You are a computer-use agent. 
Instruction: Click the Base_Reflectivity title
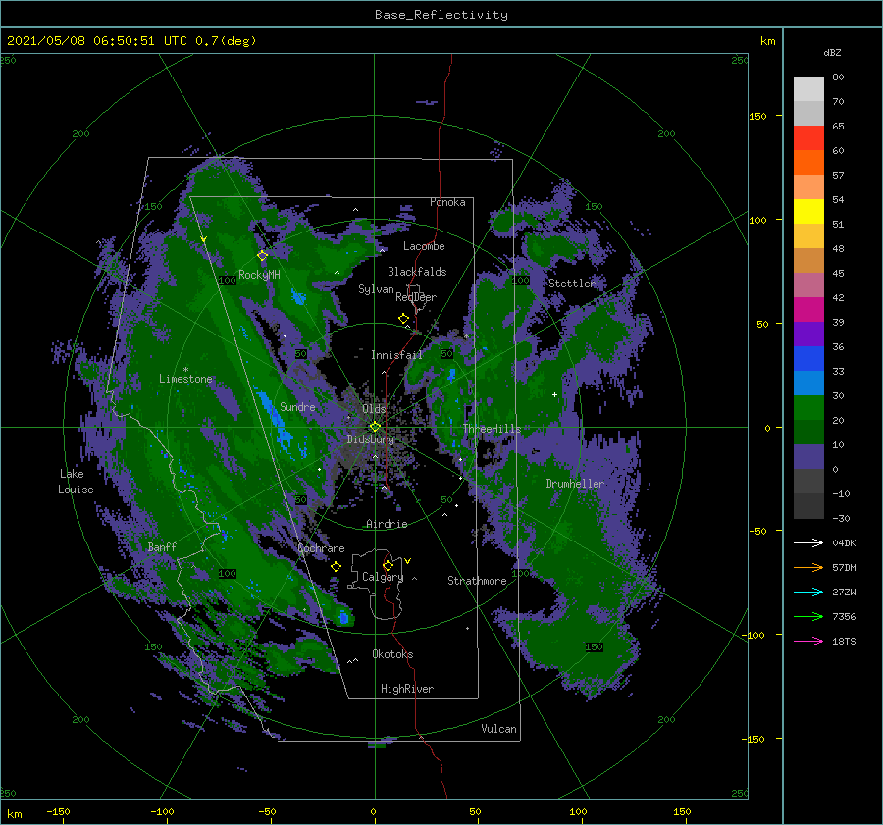pos(441,15)
